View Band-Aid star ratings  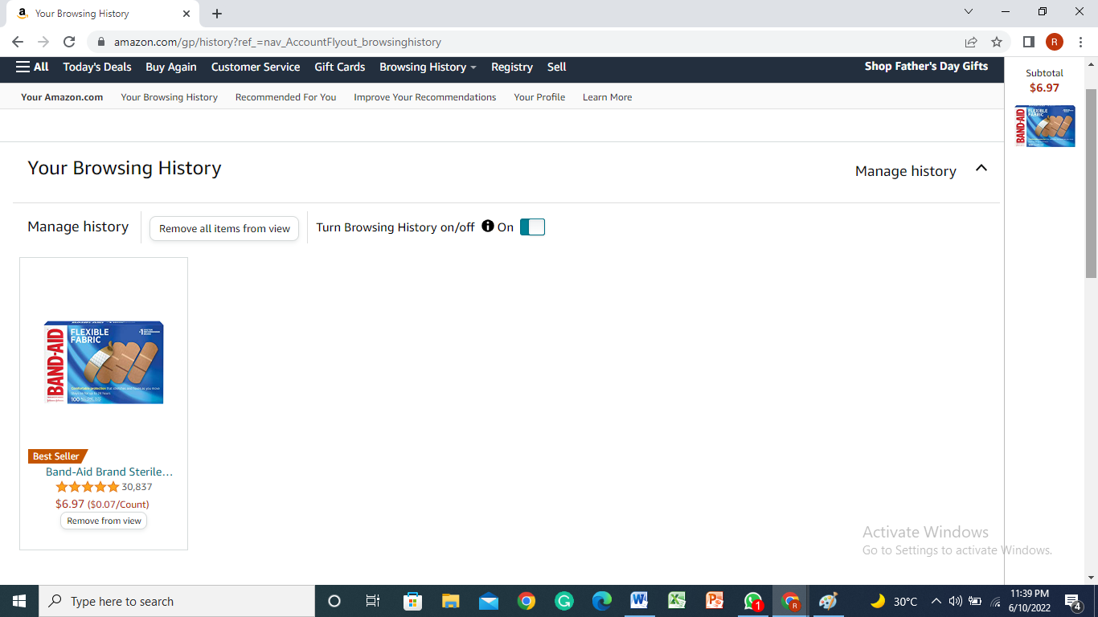[88, 487]
